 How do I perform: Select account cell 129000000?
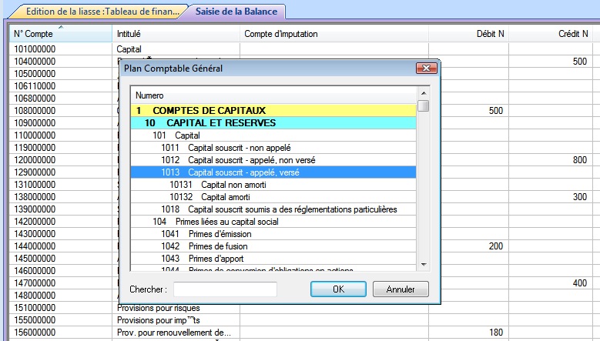60,172
